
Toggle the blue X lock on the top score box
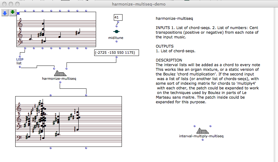click(x=18, y=13)
